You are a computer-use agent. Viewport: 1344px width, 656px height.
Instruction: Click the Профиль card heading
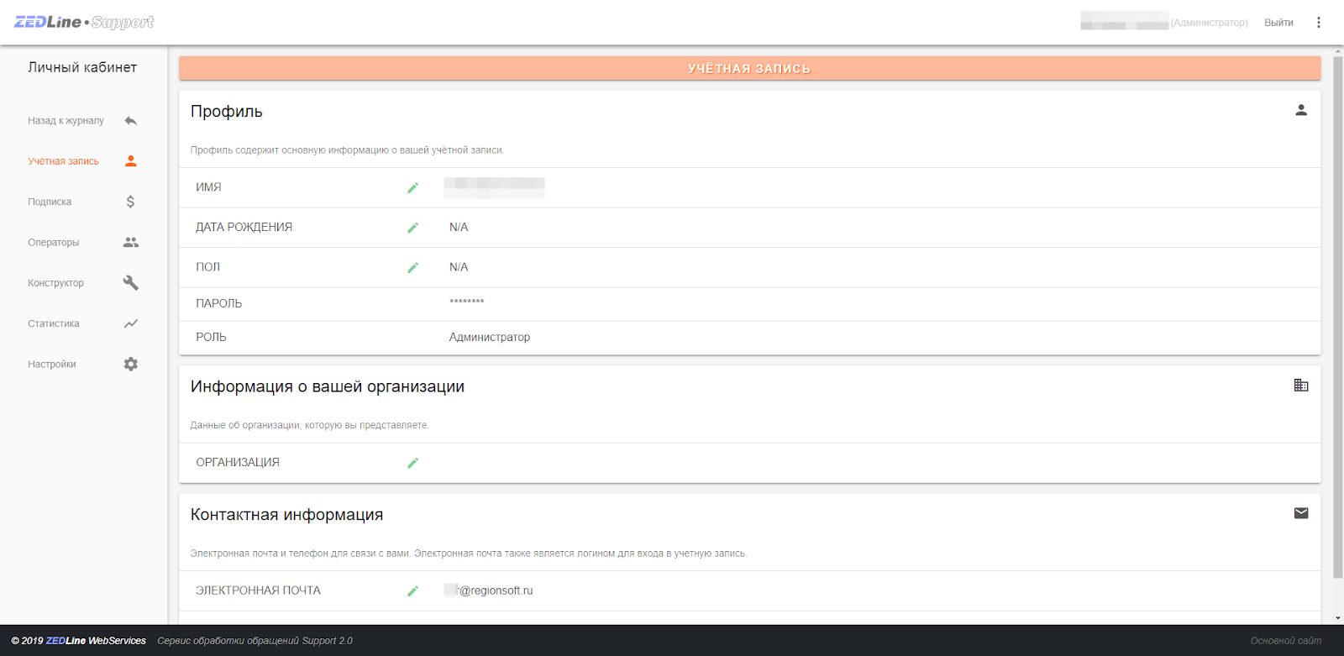pos(227,112)
